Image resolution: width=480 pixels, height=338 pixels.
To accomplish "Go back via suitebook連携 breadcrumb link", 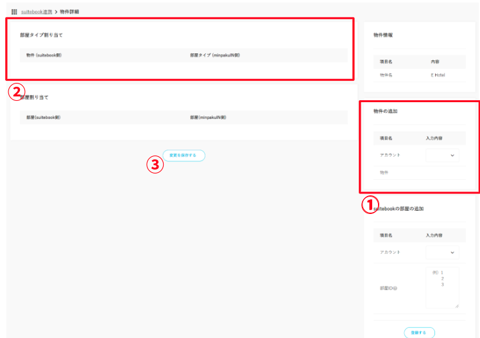I will (x=37, y=12).
